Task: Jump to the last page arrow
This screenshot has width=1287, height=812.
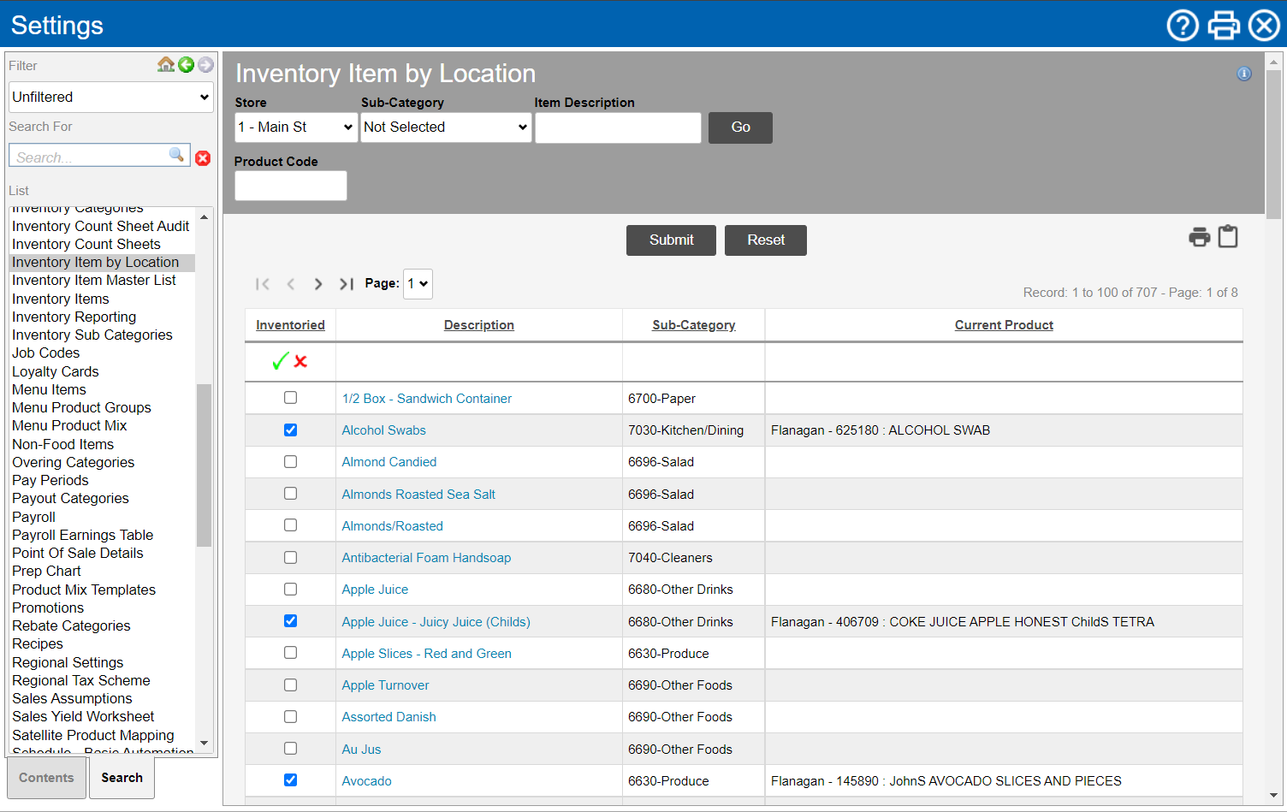Action: click(346, 284)
